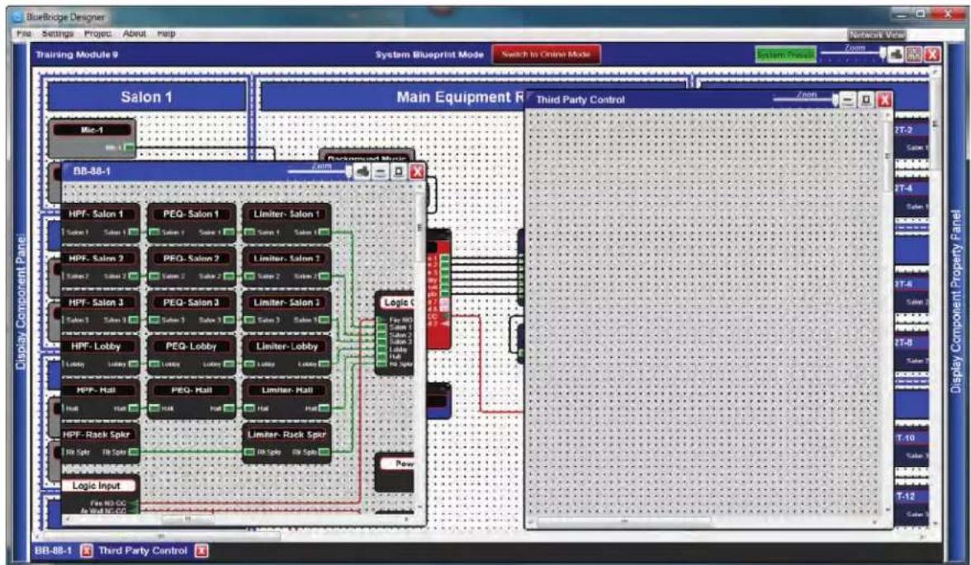Click PEQ- Salon 1 input port

click(154, 232)
